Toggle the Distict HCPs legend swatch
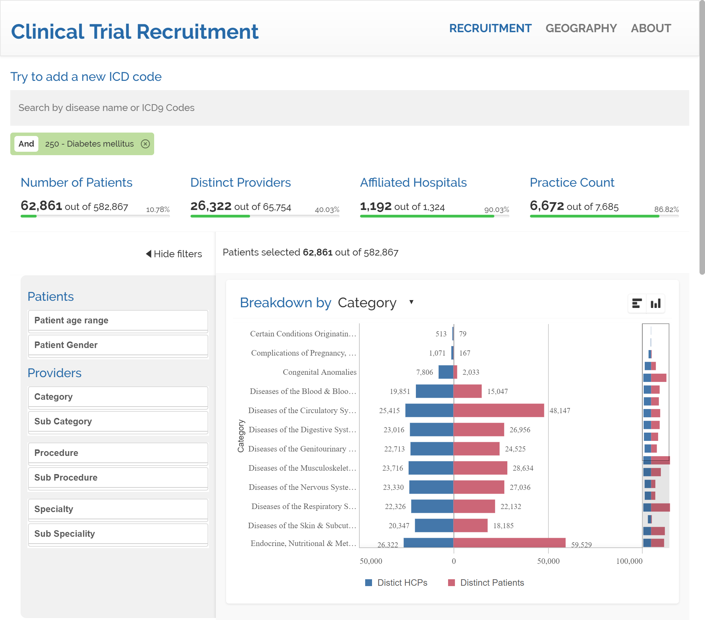The width and height of the screenshot is (705, 620). tap(368, 583)
